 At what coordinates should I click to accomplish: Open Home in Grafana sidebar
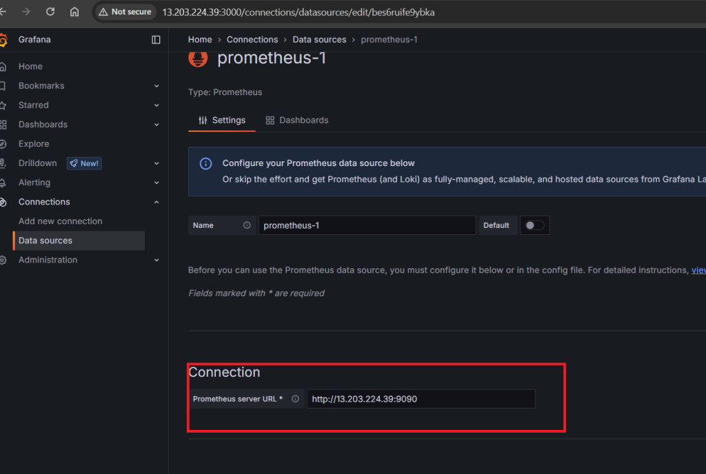(x=30, y=66)
